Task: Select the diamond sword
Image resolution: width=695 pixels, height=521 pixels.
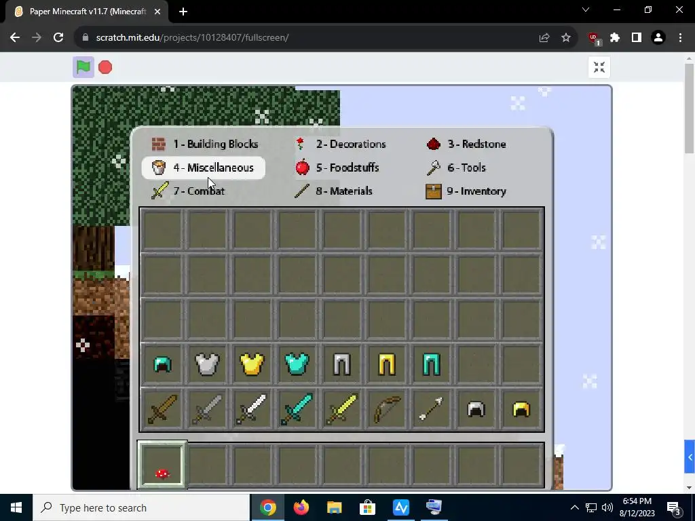Action: pyautogui.click(x=297, y=409)
